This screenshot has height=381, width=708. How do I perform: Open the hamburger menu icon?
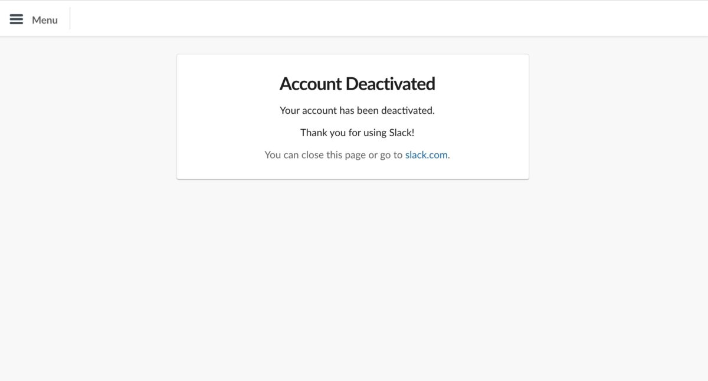(x=17, y=19)
